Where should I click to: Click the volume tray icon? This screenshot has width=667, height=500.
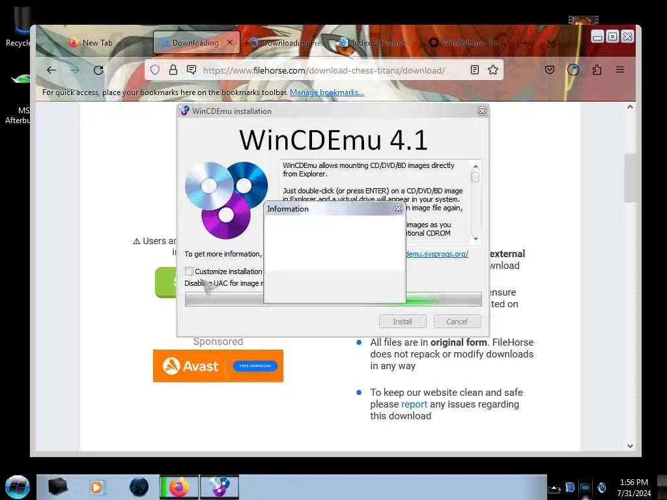point(601,487)
